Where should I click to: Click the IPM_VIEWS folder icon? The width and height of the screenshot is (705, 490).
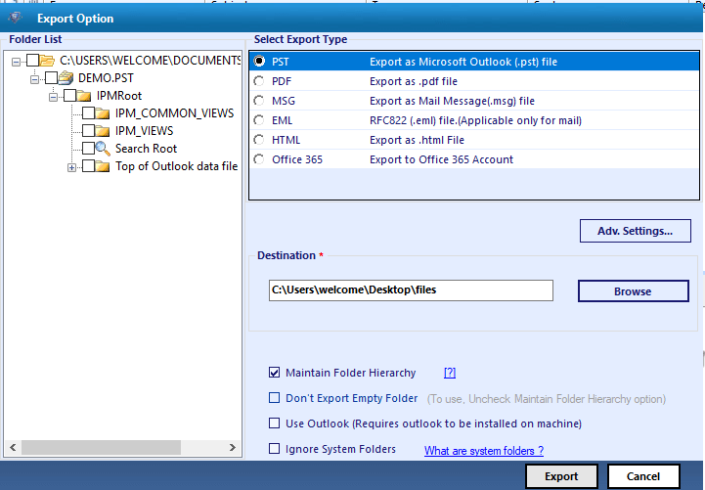tap(103, 131)
